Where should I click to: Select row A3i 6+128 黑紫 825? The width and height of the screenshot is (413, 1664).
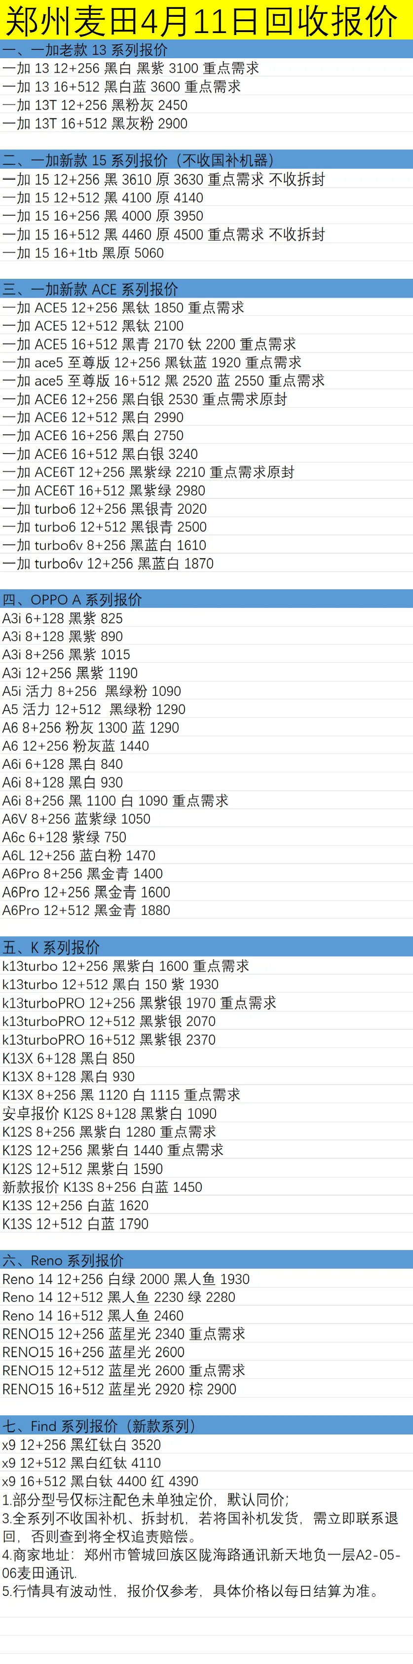(206, 618)
